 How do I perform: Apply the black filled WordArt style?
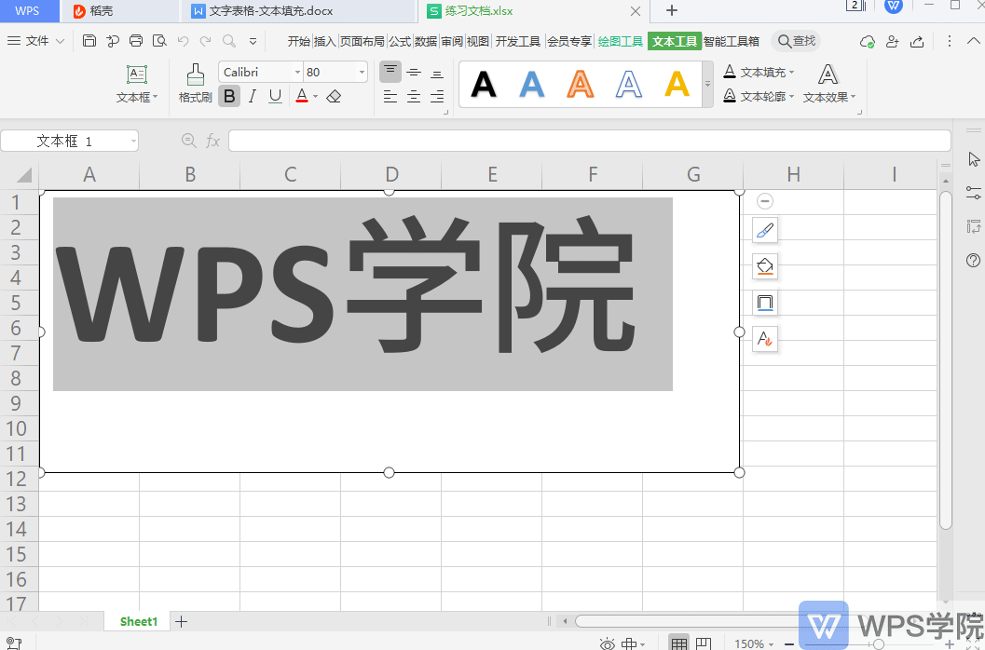(x=484, y=84)
